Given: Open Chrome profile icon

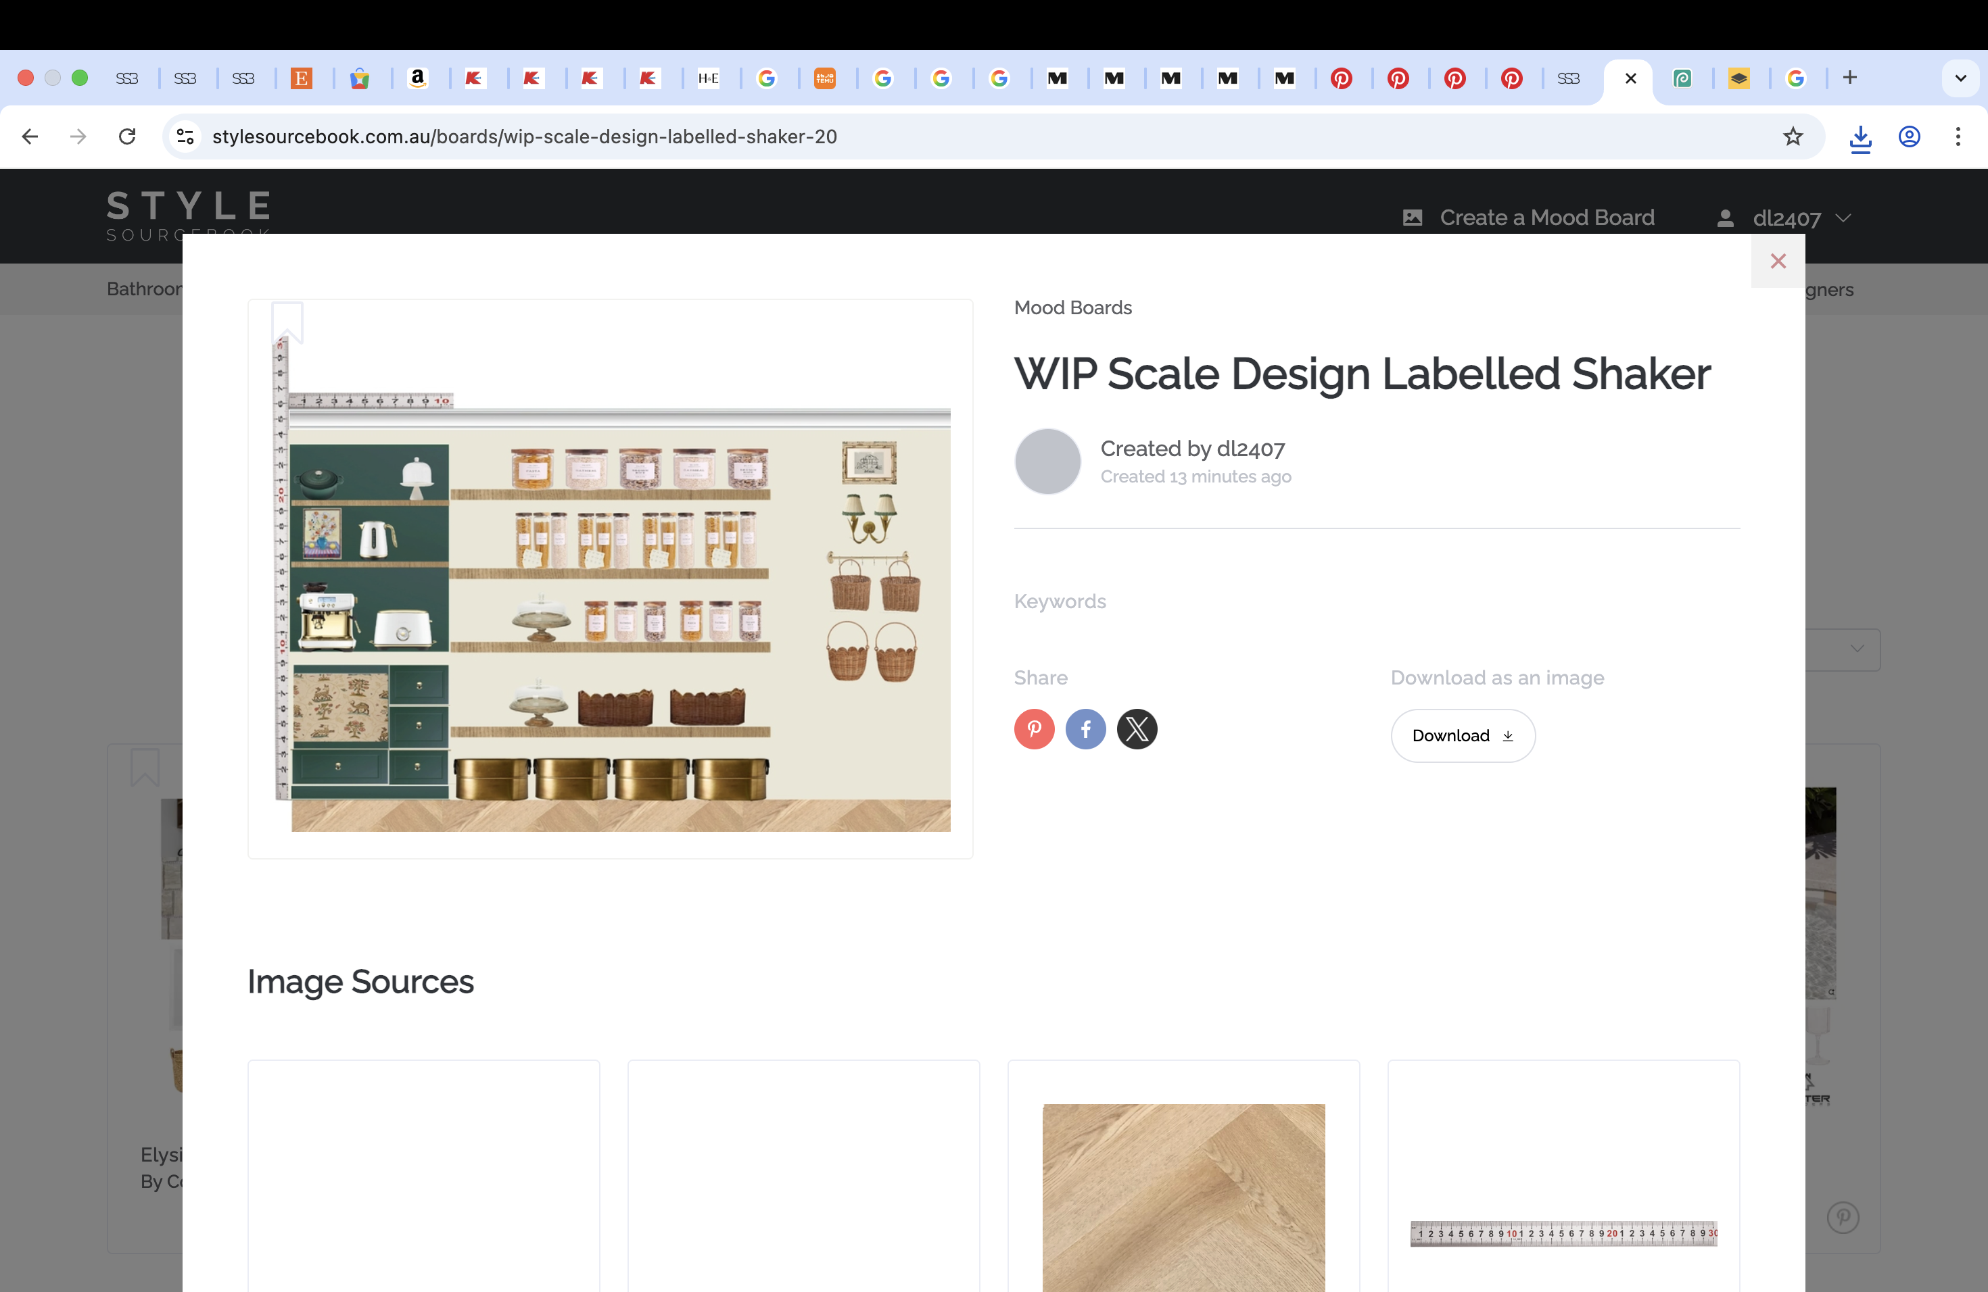Looking at the screenshot, I should pyautogui.click(x=1909, y=136).
